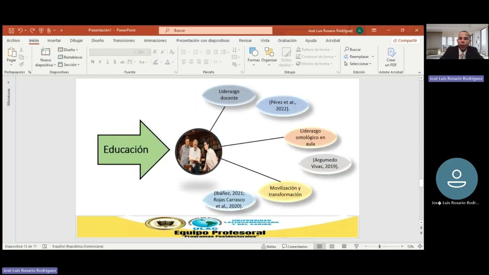Toggle text shadow S
This screenshot has height=275, width=489.
pyautogui.click(x=115, y=62)
